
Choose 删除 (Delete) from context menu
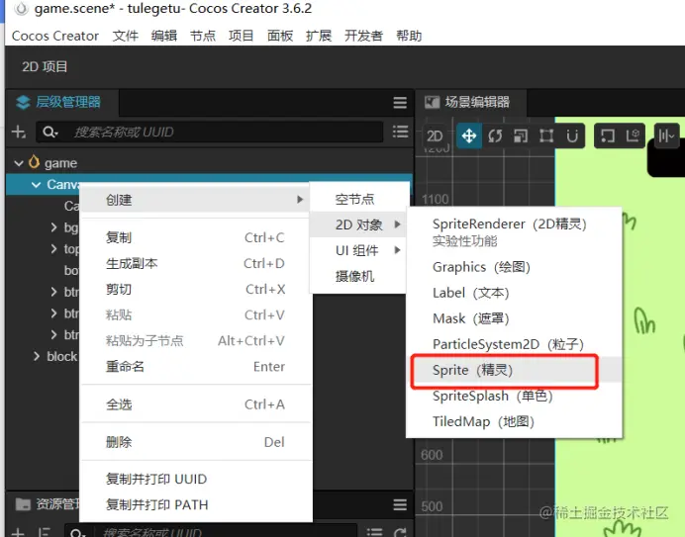tap(196, 442)
